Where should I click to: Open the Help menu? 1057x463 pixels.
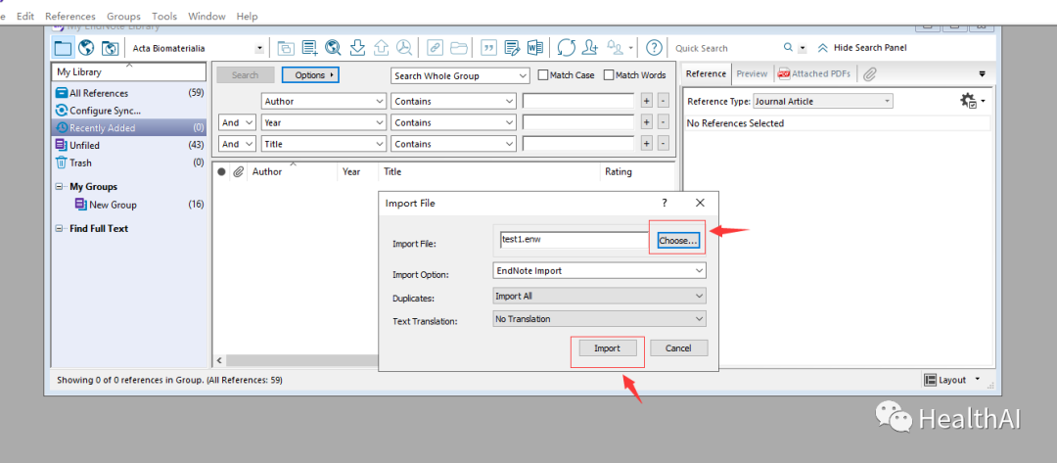pyautogui.click(x=247, y=16)
